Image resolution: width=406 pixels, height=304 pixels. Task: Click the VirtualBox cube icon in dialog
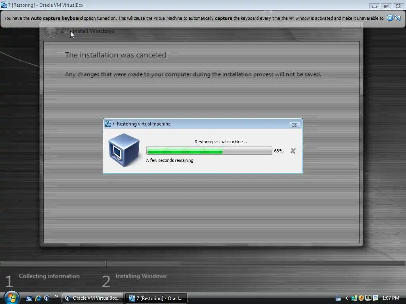click(x=124, y=150)
